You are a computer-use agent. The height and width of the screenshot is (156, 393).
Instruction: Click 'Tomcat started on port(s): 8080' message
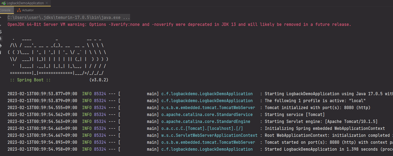coord(329,142)
